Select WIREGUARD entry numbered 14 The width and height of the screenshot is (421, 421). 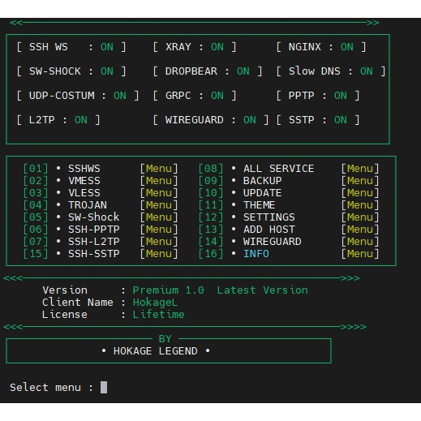[x=272, y=242]
